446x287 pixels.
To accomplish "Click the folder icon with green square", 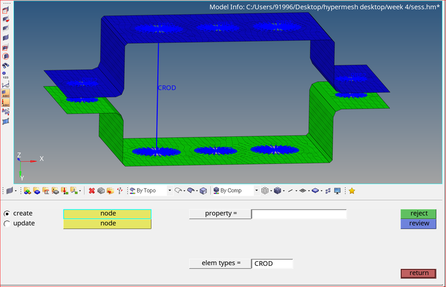I will [x=74, y=191].
